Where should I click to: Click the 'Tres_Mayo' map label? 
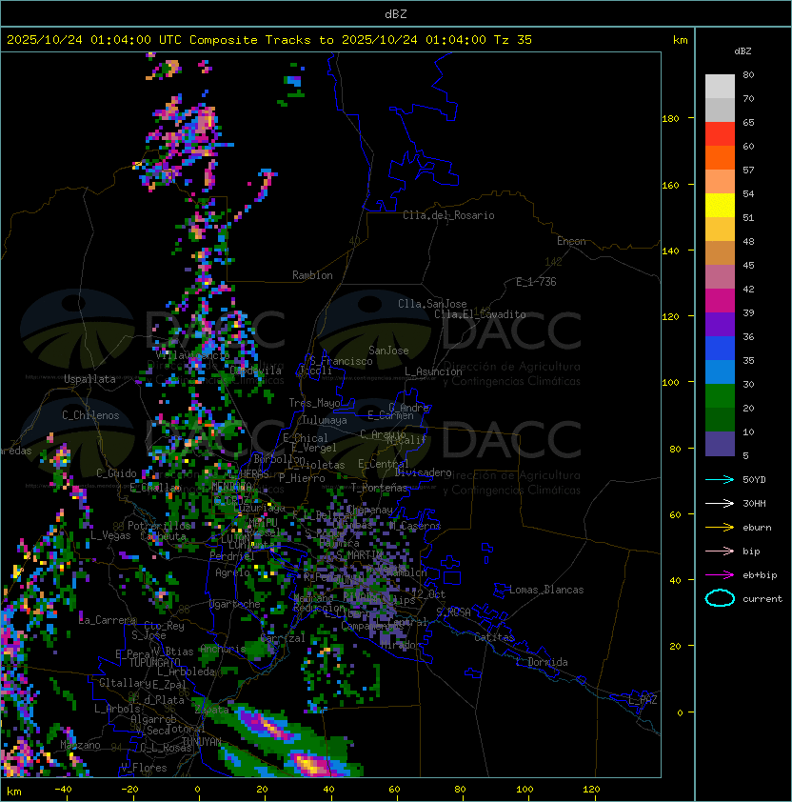pos(314,403)
